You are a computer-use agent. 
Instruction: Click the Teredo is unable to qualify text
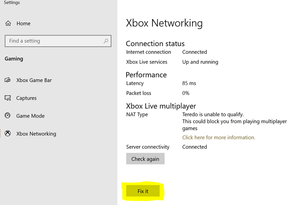(213, 114)
